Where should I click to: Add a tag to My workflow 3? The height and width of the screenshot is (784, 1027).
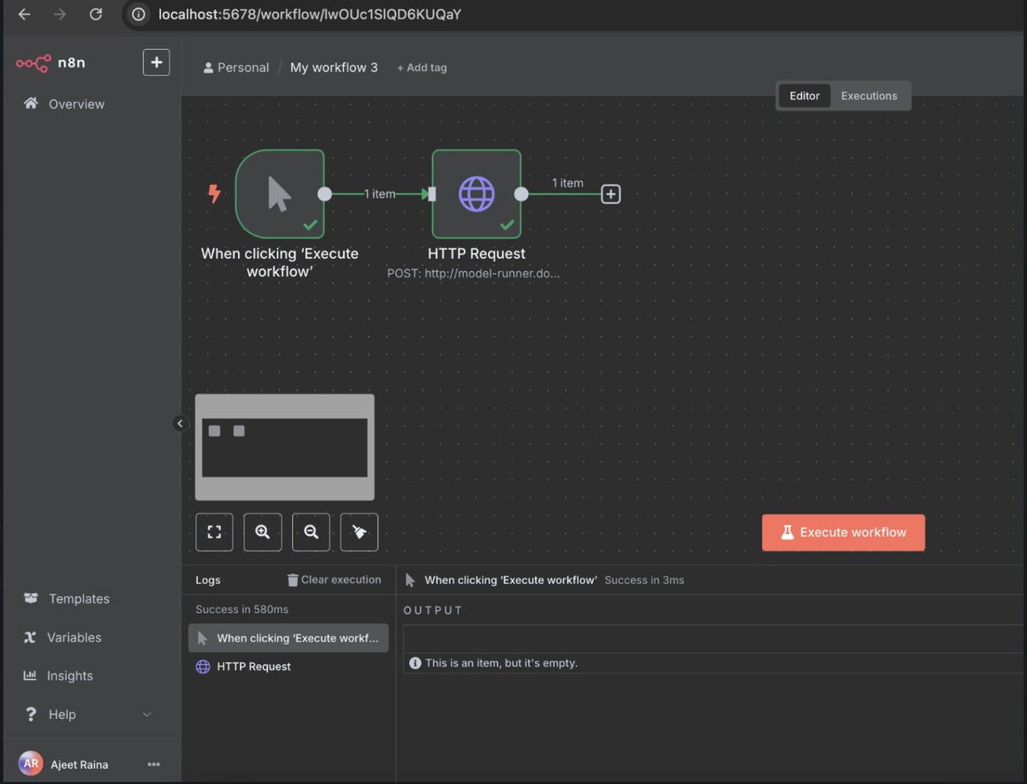pos(421,67)
